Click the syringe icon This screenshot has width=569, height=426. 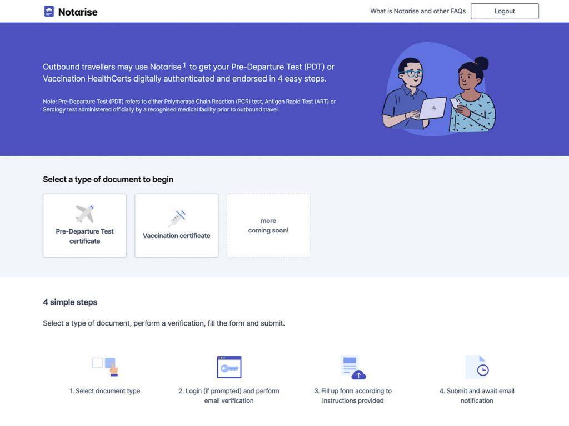pos(177,218)
